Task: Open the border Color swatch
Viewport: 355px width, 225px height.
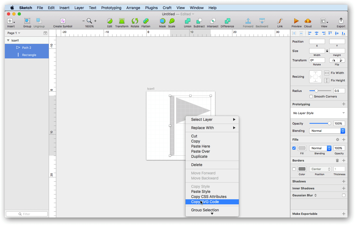Action: point(302,169)
